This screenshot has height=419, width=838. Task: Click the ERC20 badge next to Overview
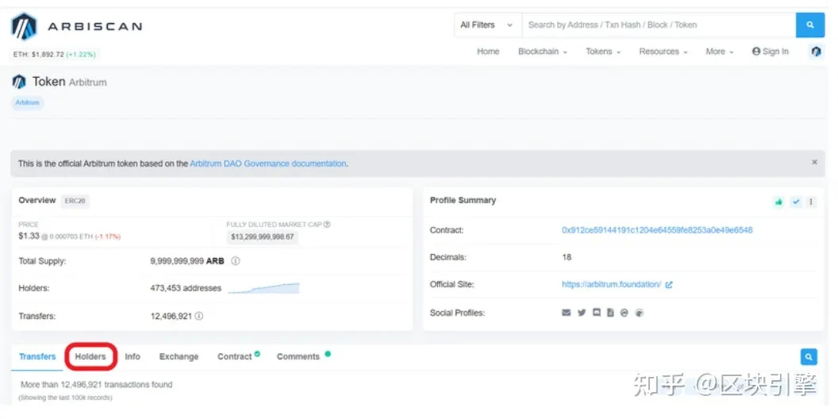75,201
